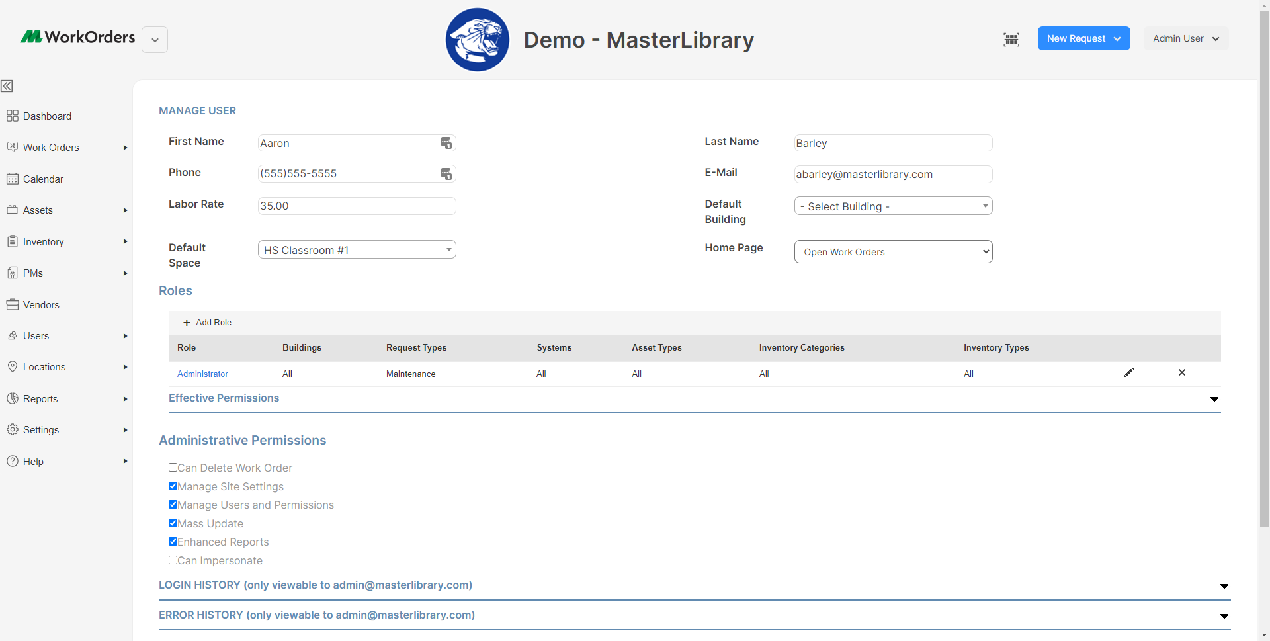Click the Vendors sidebar icon

click(x=13, y=304)
